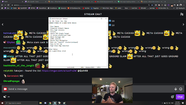186x105 pixels.
Task: Open Windows notification center
Action: 183,103
